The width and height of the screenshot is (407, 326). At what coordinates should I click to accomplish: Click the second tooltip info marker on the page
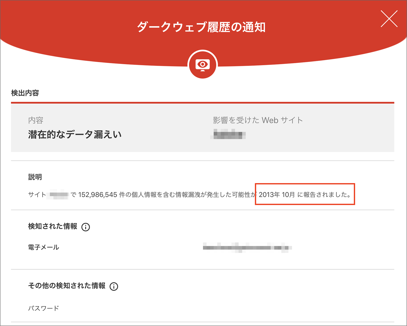click(114, 286)
